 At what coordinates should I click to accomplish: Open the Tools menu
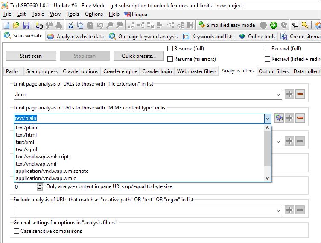[73, 14]
